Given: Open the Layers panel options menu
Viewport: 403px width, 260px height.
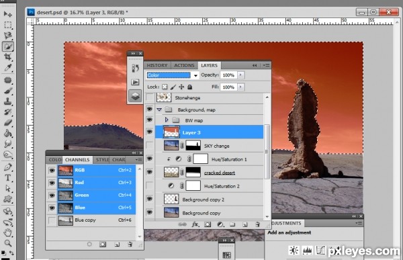Looking at the screenshot, I should point(266,66).
